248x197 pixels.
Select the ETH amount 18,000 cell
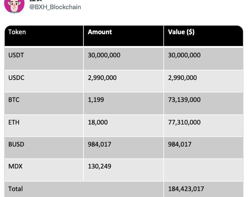tap(123, 126)
